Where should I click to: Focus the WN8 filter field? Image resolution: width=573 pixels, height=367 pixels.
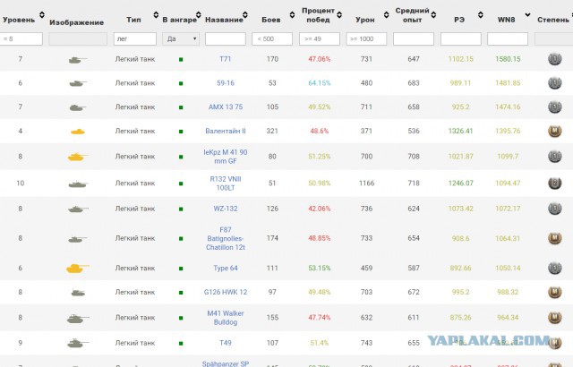508,38
